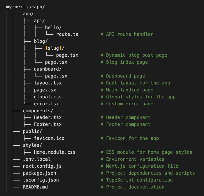Image resolution: width=204 pixels, height=196 pixels.
Task: Select the Header.tsx file name
Action: pos(48,117)
